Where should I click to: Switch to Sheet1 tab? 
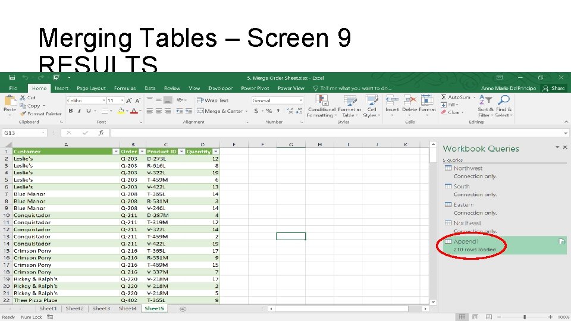click(48, 309)
